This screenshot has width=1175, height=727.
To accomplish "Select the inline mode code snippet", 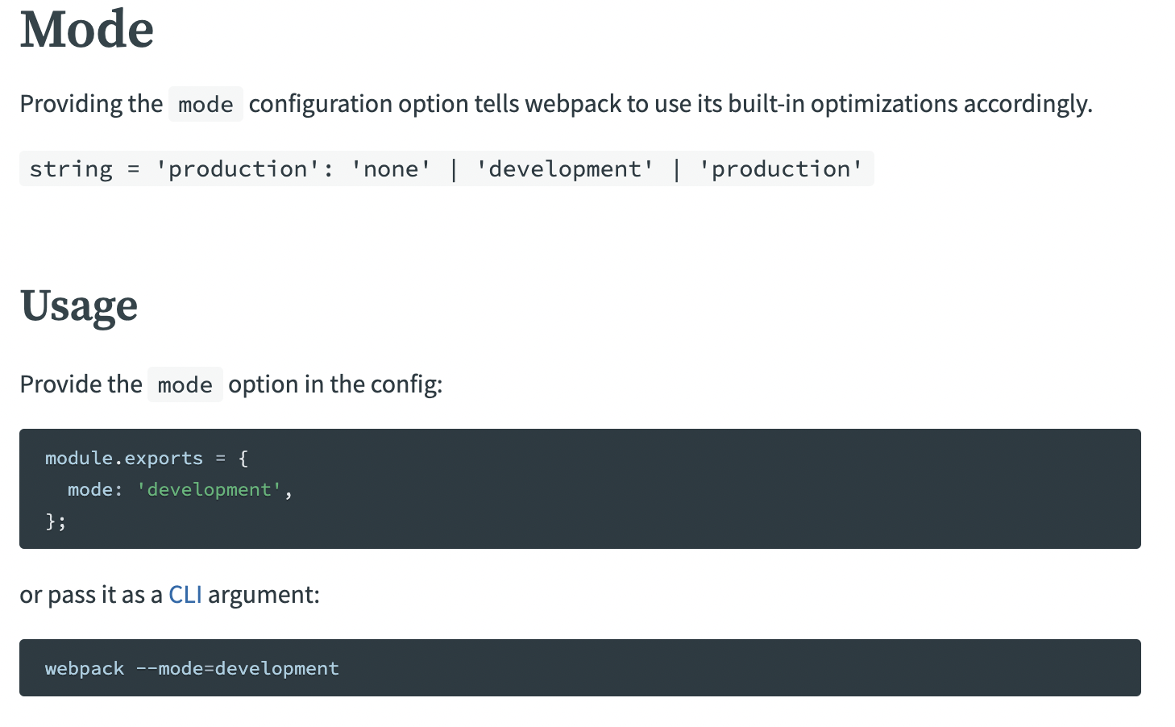I will [x=206, y=103].
